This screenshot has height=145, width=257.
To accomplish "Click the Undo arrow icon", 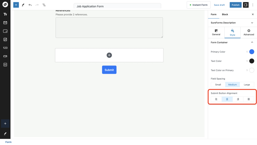I will point(30,5).
